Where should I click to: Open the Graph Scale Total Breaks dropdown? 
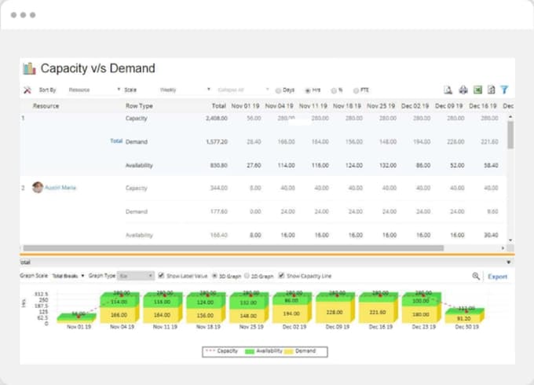coord(68,276)
